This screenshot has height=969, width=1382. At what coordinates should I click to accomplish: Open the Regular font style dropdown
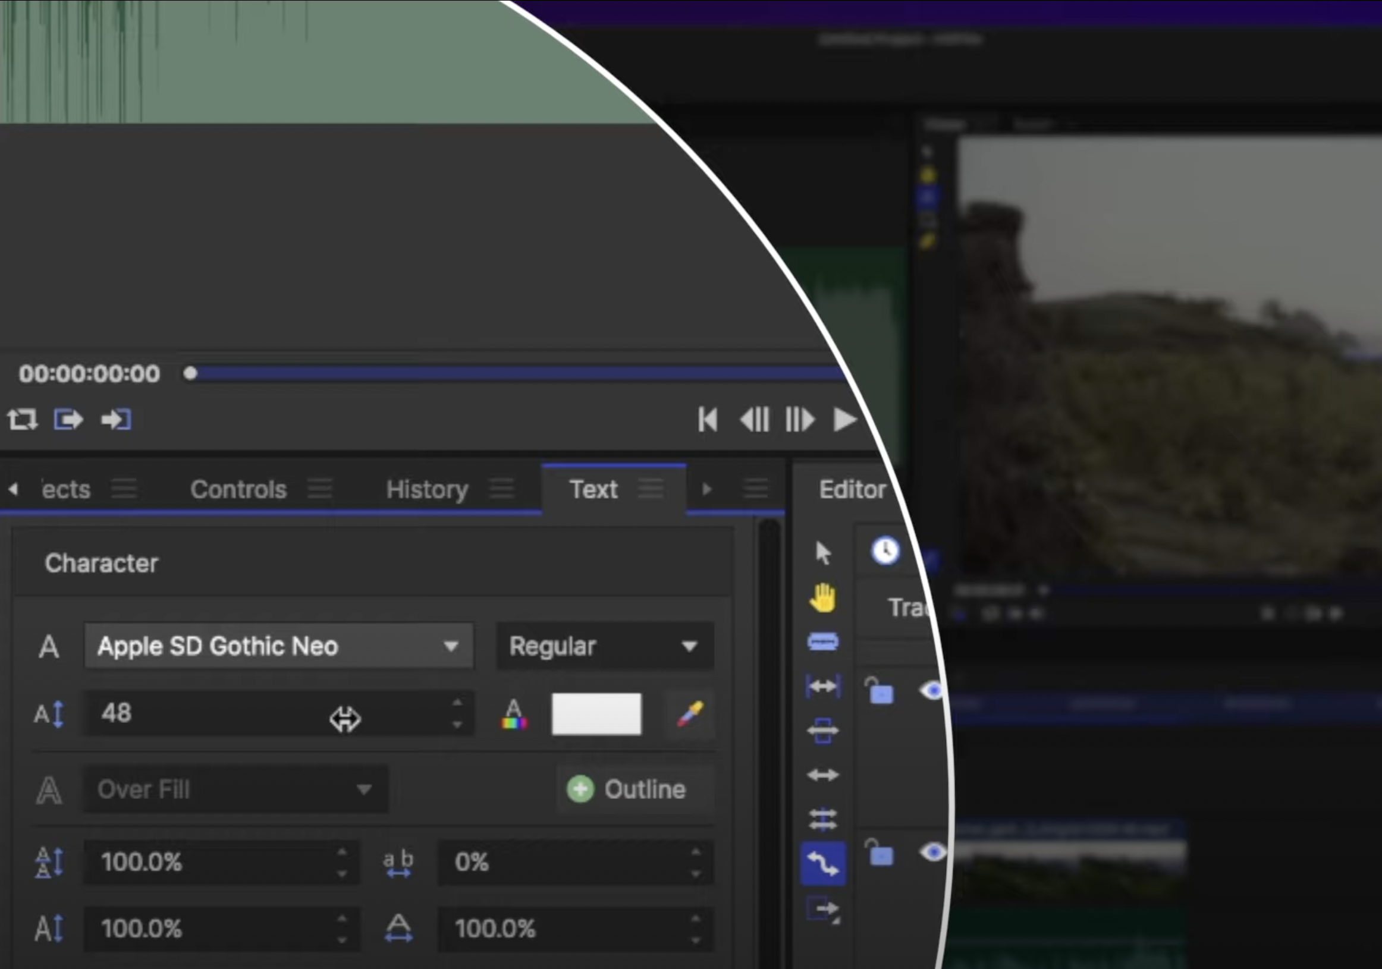click(x=604, y=646)
